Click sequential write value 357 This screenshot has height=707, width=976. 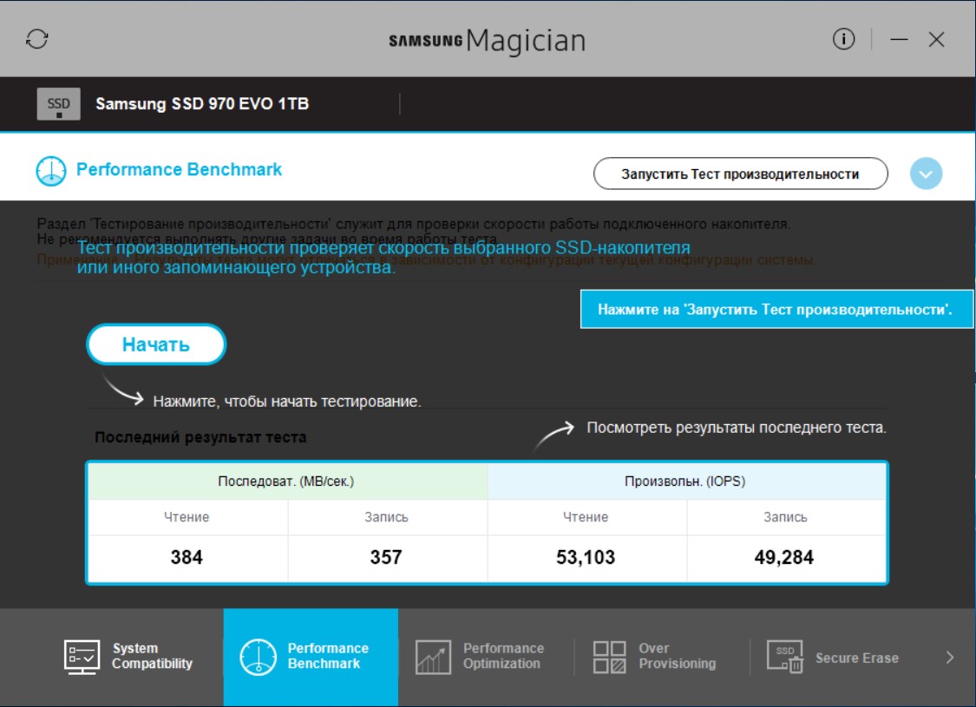point(386,557)
